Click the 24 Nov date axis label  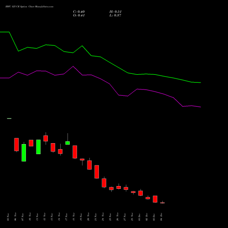(x=103, y=217)
